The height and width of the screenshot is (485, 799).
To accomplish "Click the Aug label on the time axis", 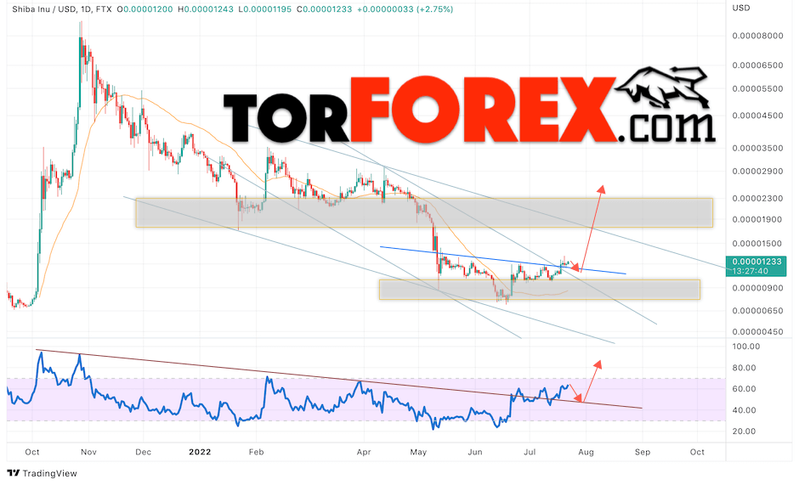I will point(586,452).
